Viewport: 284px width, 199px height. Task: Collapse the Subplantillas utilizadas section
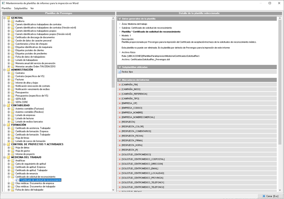point(120,67)
